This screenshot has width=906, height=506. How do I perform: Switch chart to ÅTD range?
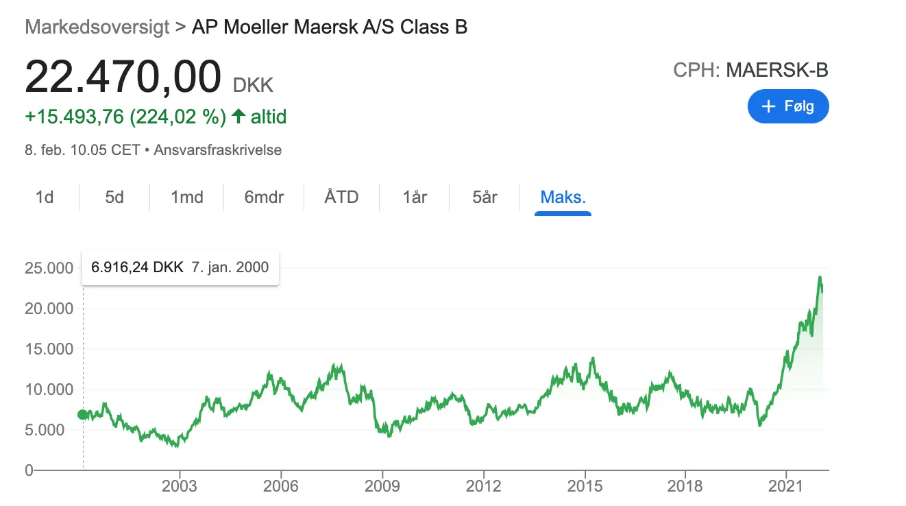[341, 197]
